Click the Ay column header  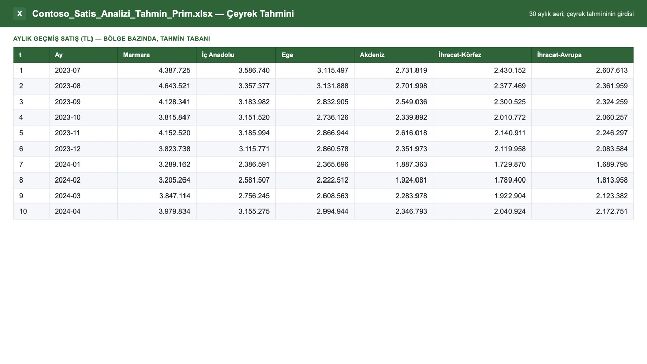point(83,55)
